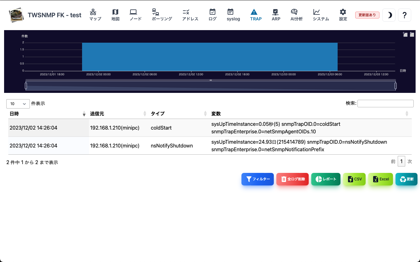Open the レポート report button
420x262 pixels.
(x=326, y=179)
